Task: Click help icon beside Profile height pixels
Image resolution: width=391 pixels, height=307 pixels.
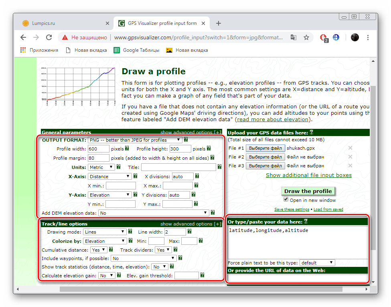Action: [209, 148]
